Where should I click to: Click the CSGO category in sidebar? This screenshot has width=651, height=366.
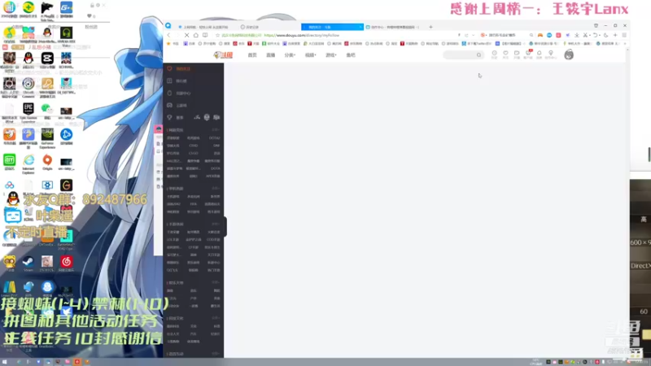pos(194,153)
